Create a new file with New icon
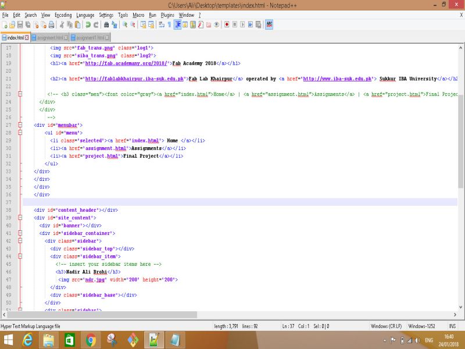Image resolution: width=465 pixels, height=349 pixels. pos(5,24)
